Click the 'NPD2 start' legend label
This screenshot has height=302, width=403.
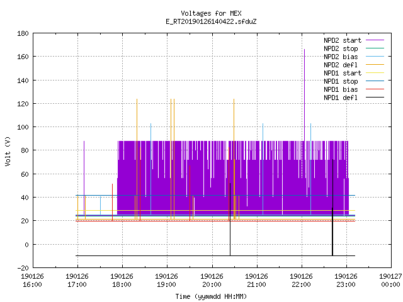point(343,40)
